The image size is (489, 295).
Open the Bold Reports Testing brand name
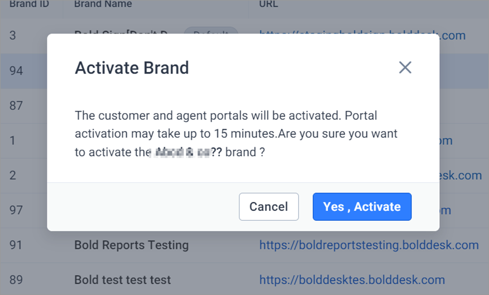[x=131, y=245]
